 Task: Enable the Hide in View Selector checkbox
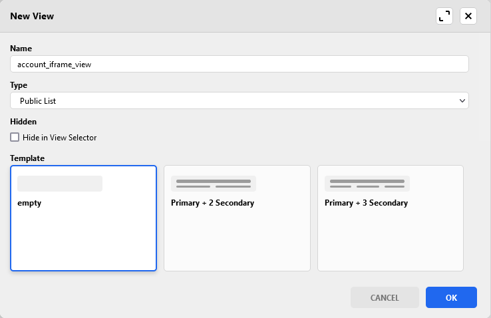click(15, 137)
